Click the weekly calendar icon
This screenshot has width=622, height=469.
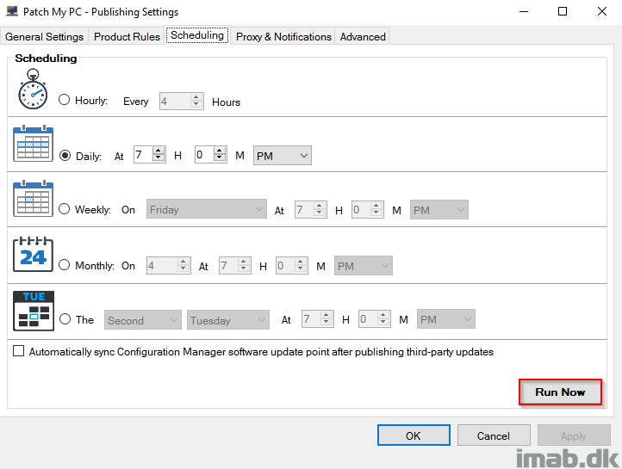tap(33, 199)
